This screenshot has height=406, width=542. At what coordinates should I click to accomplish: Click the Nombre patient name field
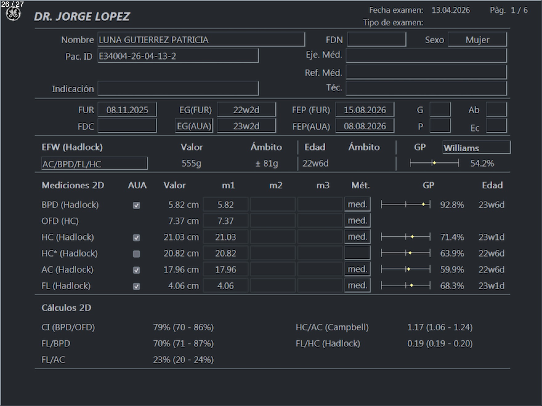pyautogui.click(x=201, y=40)
